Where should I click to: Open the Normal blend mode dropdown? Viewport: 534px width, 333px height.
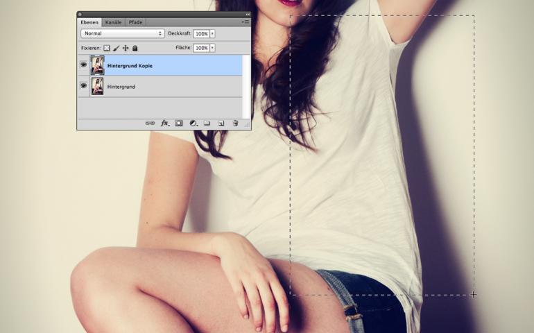coord(122,33)
